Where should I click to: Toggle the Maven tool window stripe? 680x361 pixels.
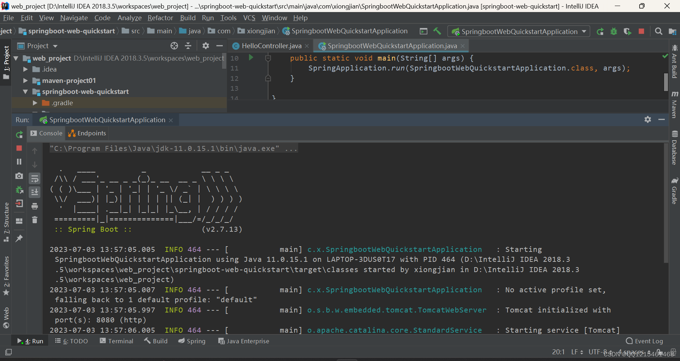(x=674, y=105)
